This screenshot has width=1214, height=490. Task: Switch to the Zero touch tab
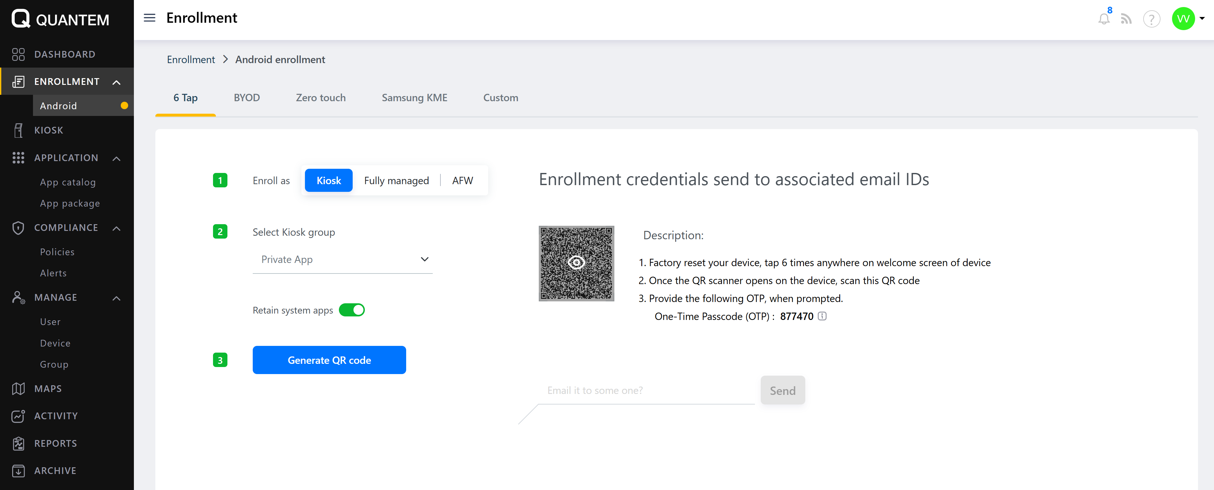tap(320, 98)
